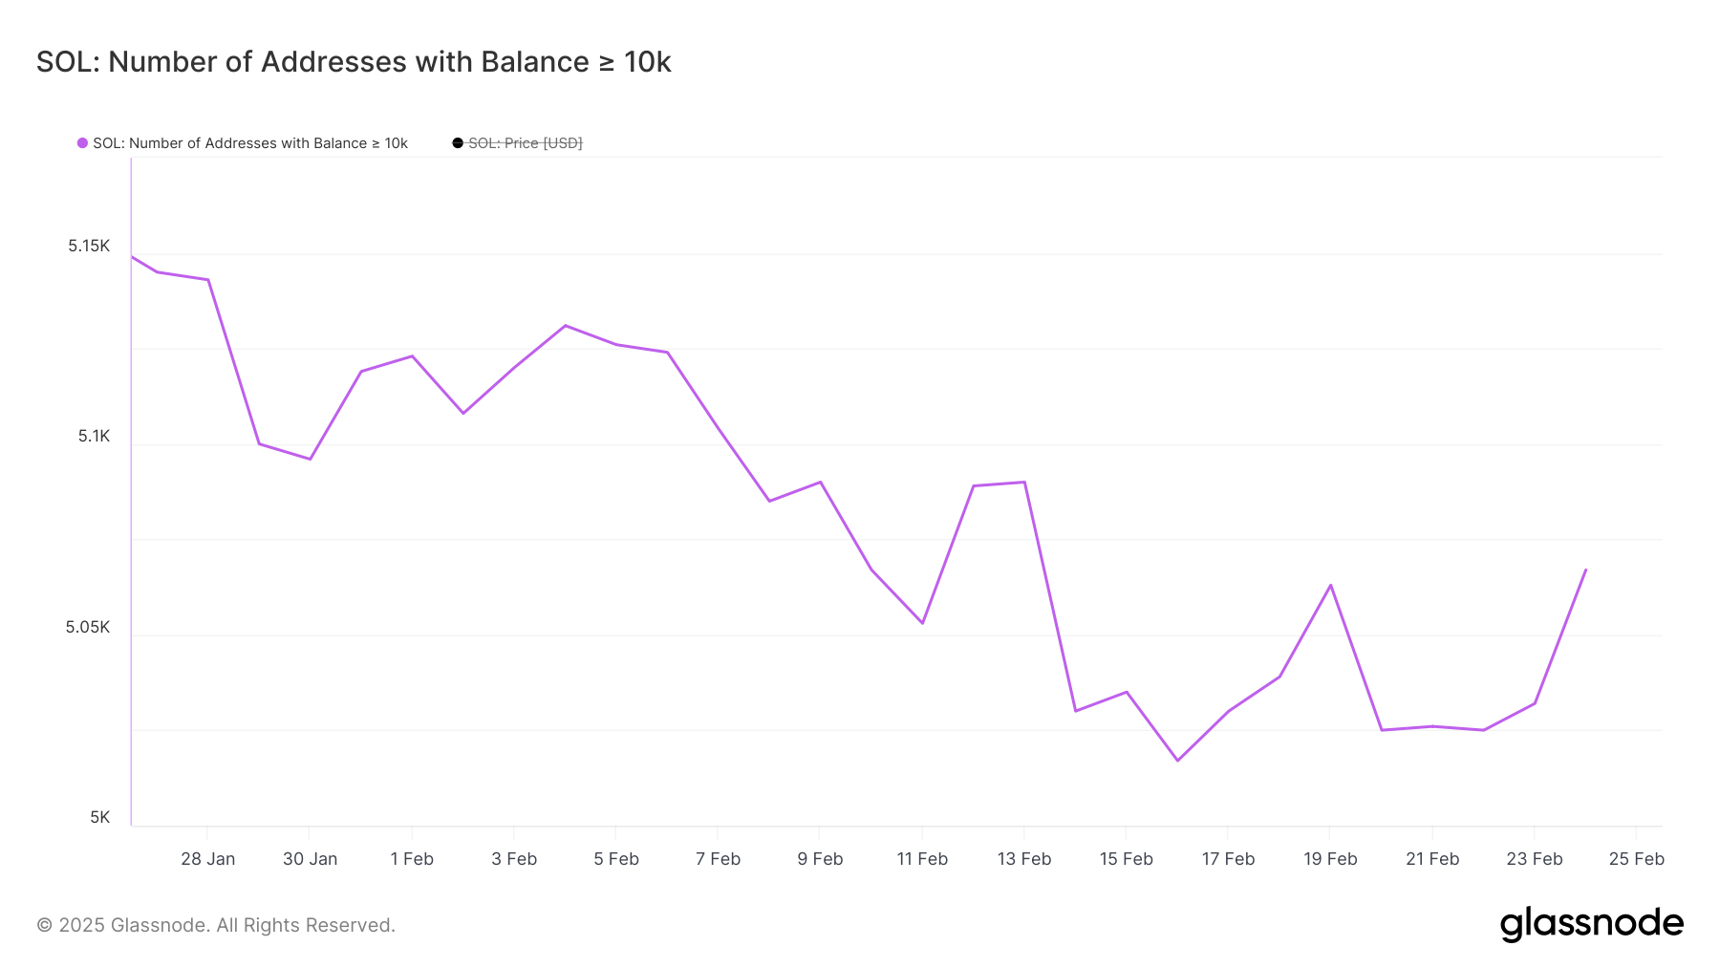Select the 5 Feb x-axis label
Screen dimensions: 1720x968
pyautogui.click(x=616, y=859)
